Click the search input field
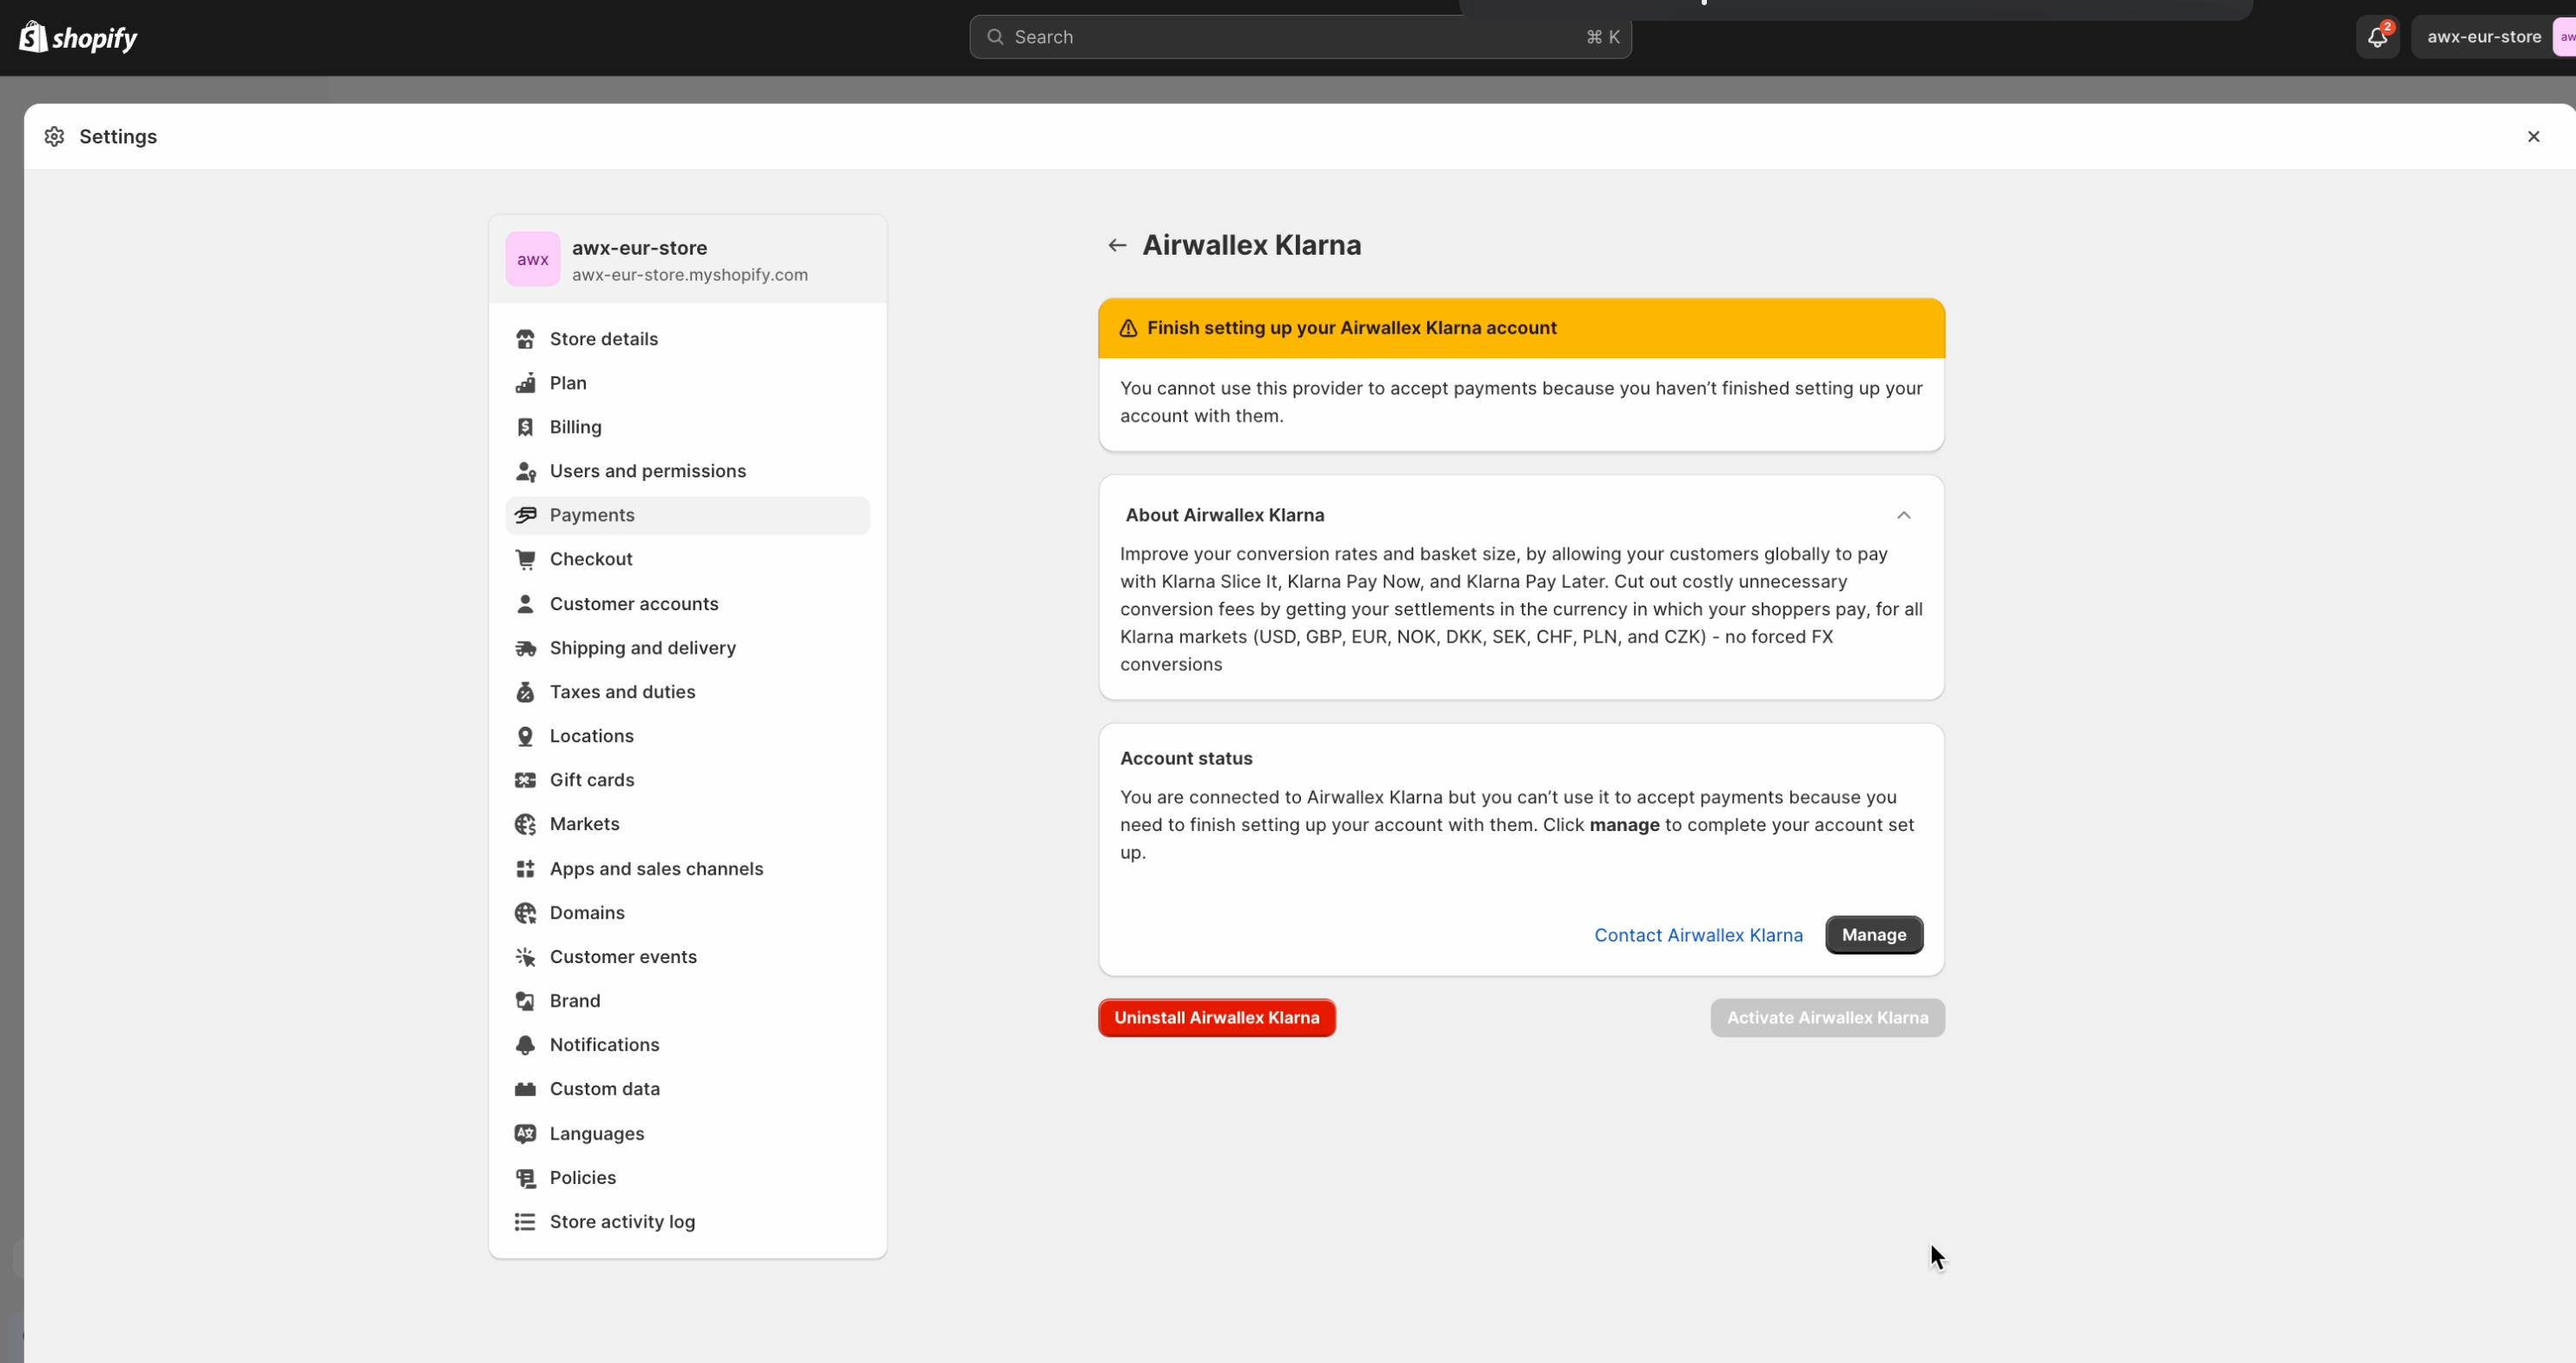 click(x=1200, y=37)
